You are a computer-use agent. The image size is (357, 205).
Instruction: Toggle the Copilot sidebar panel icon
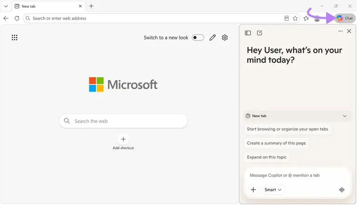pyautogui.click(x=248, y=33)
